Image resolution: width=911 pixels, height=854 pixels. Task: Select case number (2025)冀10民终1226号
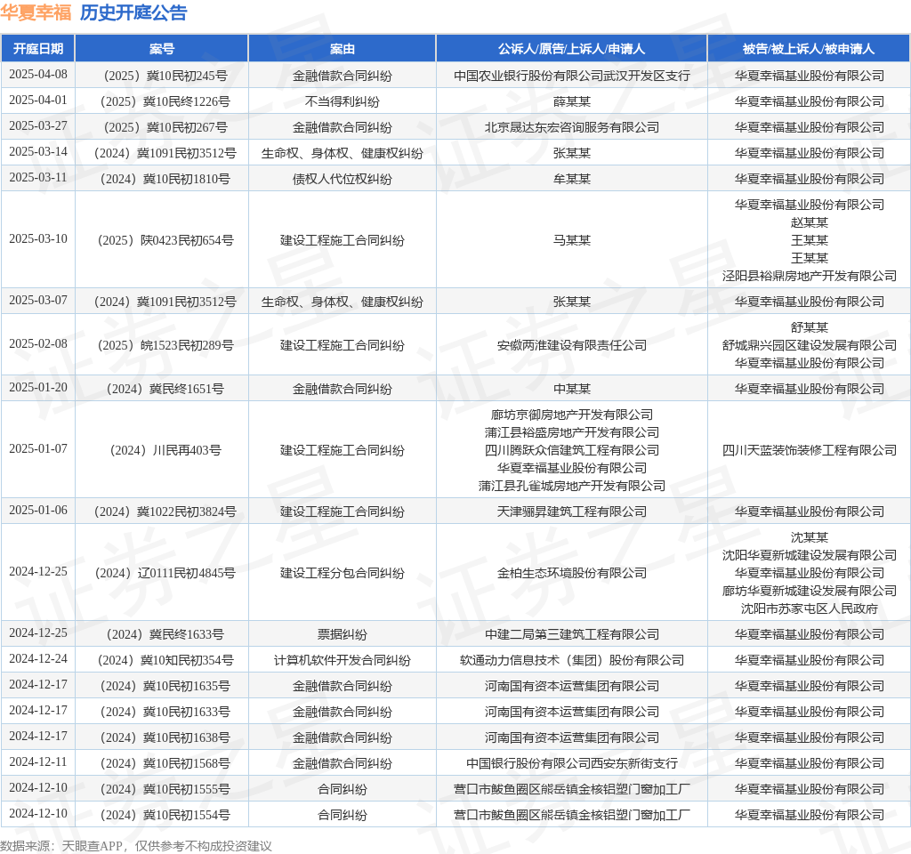point(162,101)
